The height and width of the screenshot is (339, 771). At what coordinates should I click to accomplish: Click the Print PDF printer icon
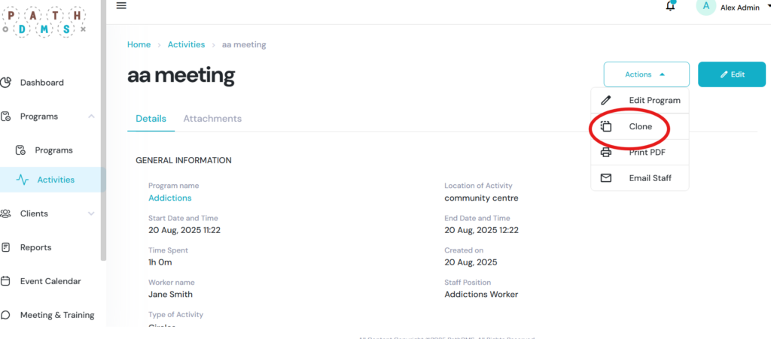[x=606, y=153]
